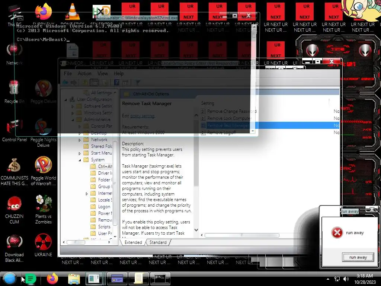381x286 pixels.
Task: Click the Filter funnel toolbar icon
Action: (x=138, y=83)
